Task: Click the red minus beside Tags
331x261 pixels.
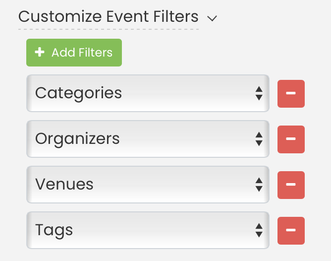Action: [x=291, y=231]
